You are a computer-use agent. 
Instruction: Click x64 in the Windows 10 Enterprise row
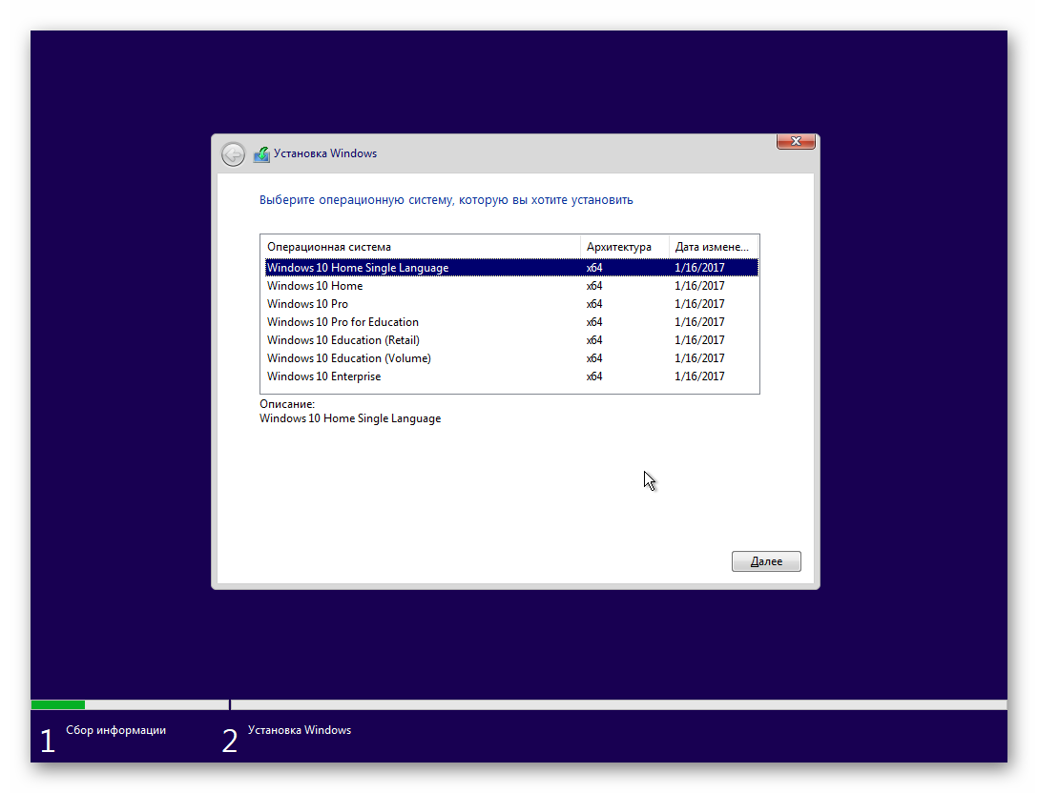pyautogui.click(x=593, y=376)
